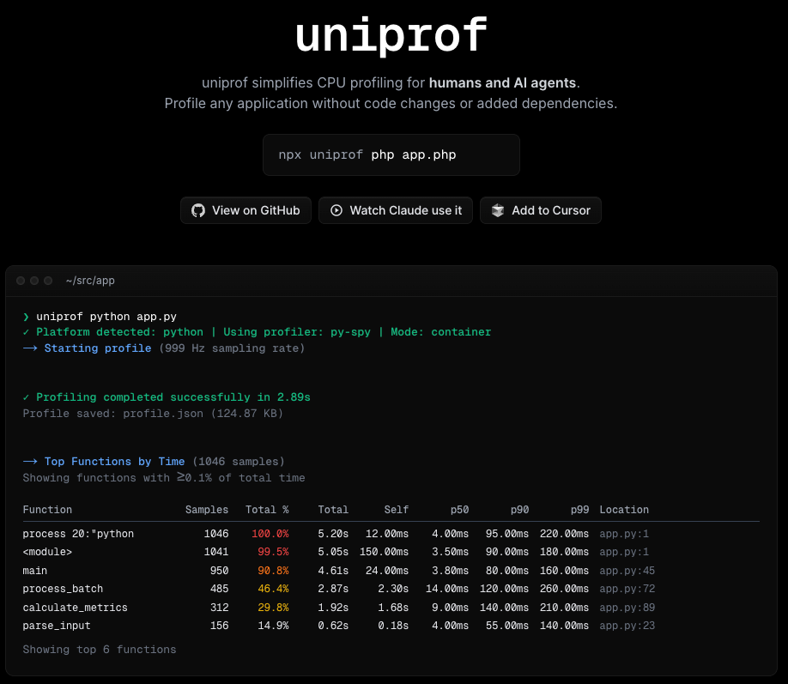Image resolution: width=788 pixels, height=684 pixels.
Task: Click the Samples column header
Action: [x=207, y=510]
